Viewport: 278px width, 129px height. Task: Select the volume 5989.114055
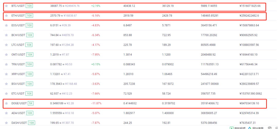tap(209, 6)
